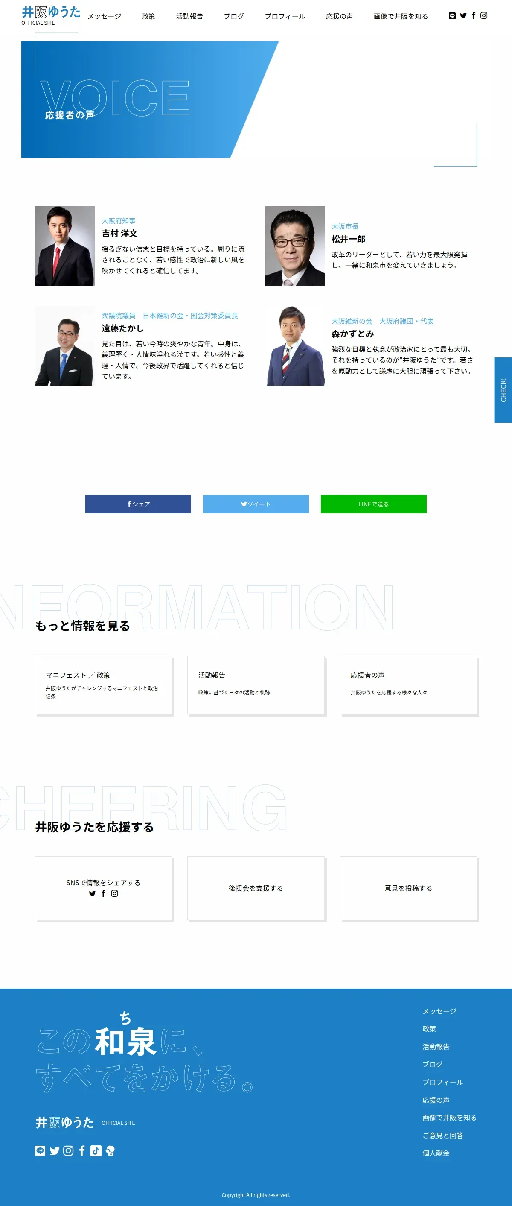Click the footer Twitter bird icon

click(x=55, y=1151)
